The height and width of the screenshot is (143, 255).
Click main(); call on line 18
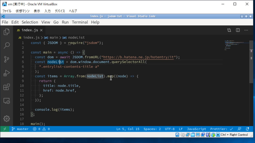[38, 124]
